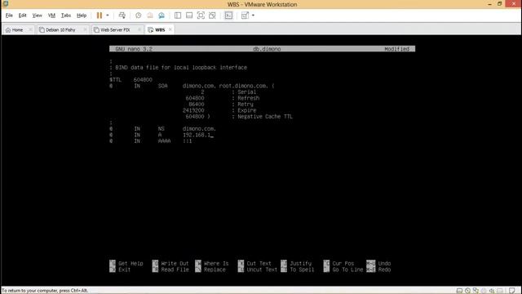
Task: Close the Debian 10 Fishy tab
Action: 85,29
